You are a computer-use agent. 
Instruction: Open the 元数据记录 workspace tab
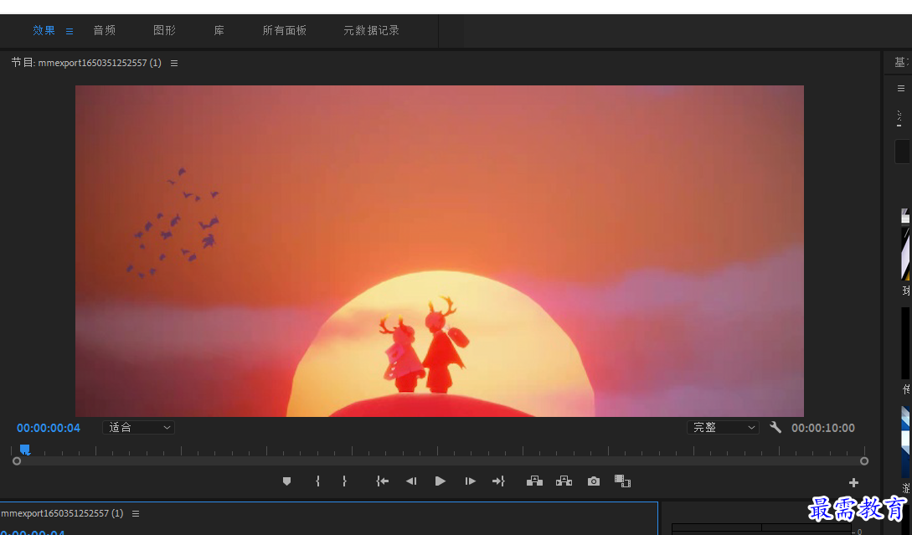pyautogui.click(x=371, y=30)
